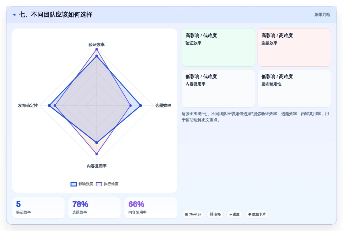Click the diamond icon in 数据卡片 tag
Image resolution: width=343 pixels, height=231 pixels.
[x=250, y=214]
